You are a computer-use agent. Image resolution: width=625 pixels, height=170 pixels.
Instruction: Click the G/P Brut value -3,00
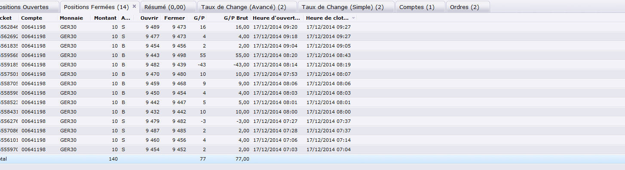click(x=242, y=121)
